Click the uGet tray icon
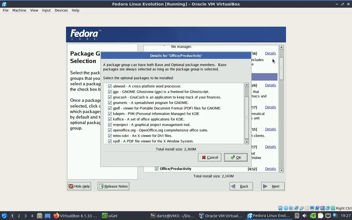Screen dimensions: 352x220 coord(313,216)
